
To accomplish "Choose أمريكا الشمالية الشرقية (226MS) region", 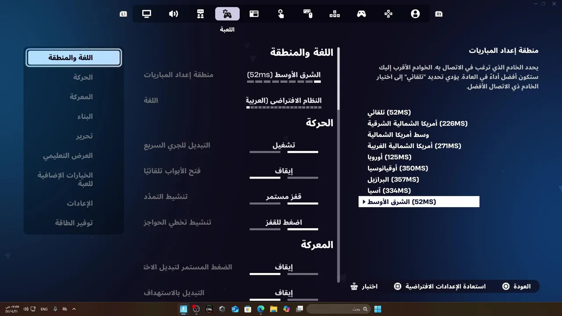I will pos(418,124).
